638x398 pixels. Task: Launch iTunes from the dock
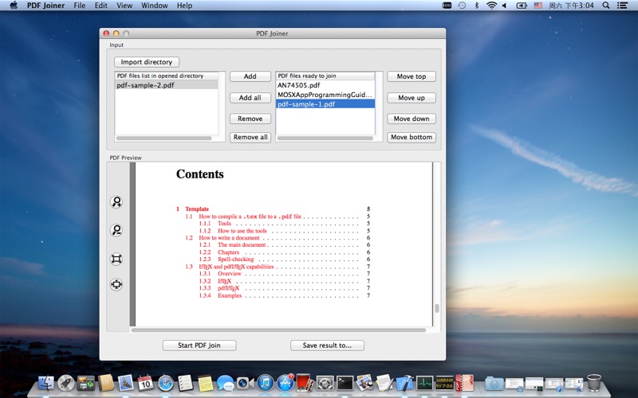tap(266, 383)
